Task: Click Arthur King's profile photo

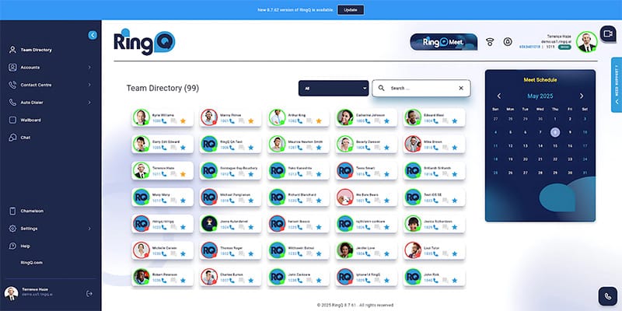Action: click(277, 117)
